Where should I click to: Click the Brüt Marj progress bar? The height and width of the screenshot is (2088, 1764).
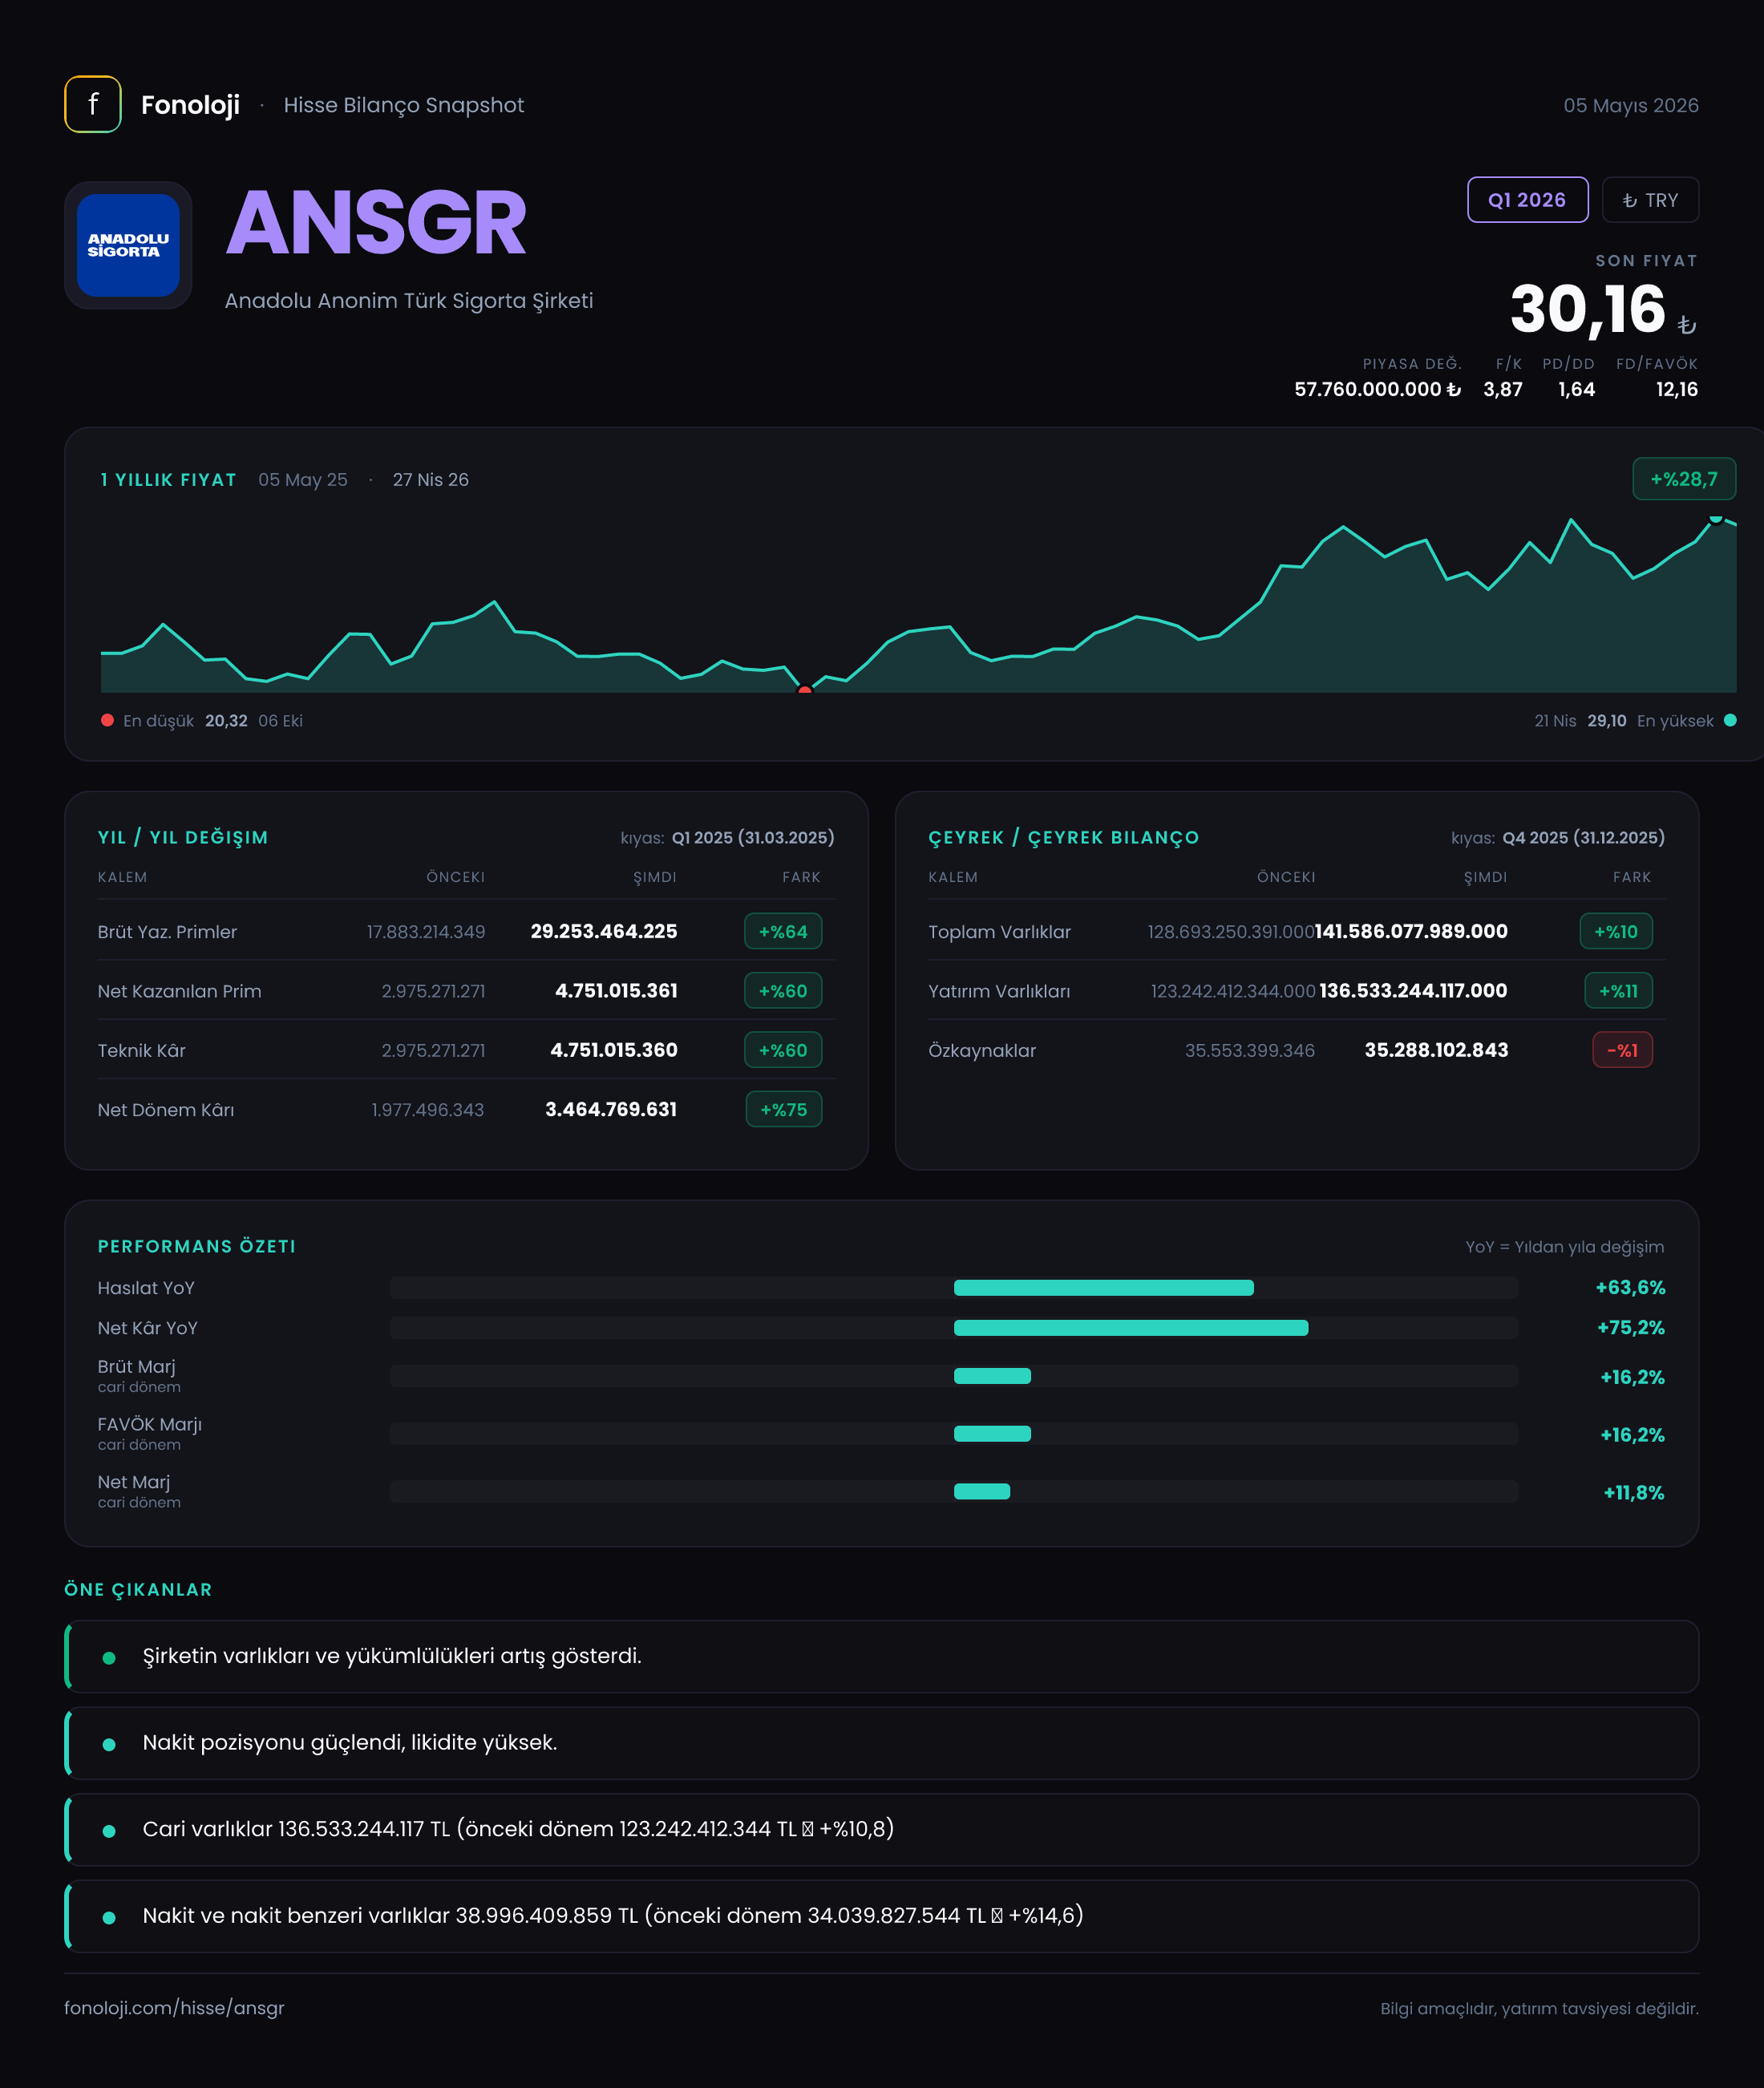[954, 1376]
